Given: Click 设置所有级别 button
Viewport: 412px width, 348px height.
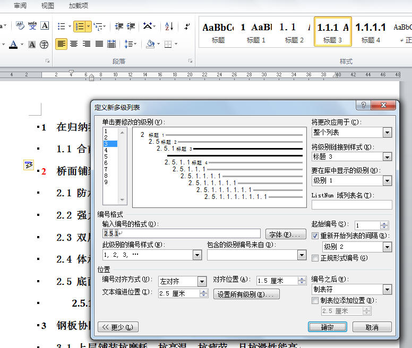Looking at the screenshot, I should [246, 294].
